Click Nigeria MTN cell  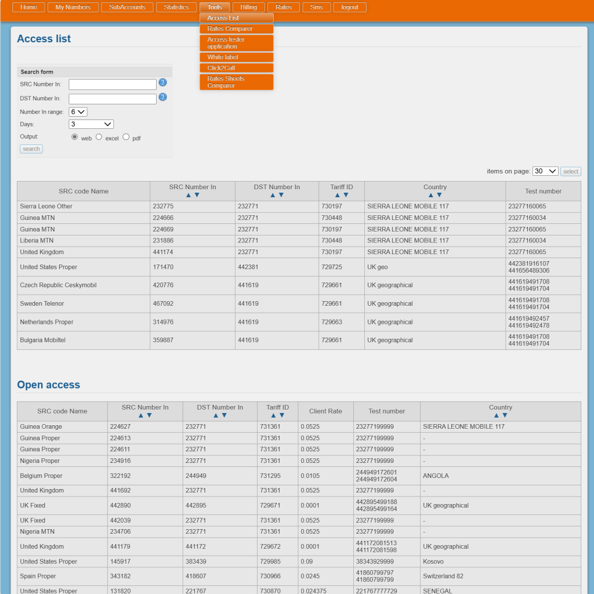[62, 531]
